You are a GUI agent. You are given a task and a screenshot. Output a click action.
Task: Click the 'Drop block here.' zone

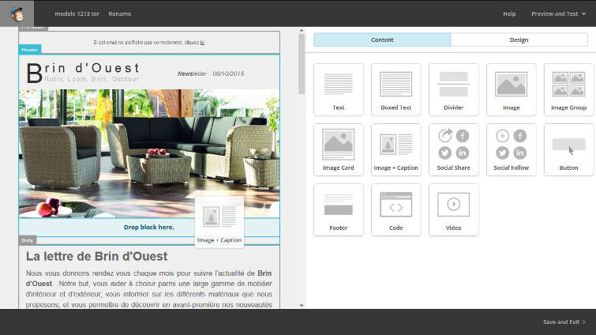[x=149, y=228]
